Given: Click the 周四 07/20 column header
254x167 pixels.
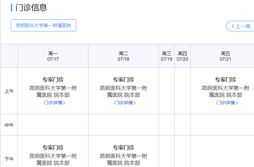Looking at the screenshot, I should tap(182, 56).
